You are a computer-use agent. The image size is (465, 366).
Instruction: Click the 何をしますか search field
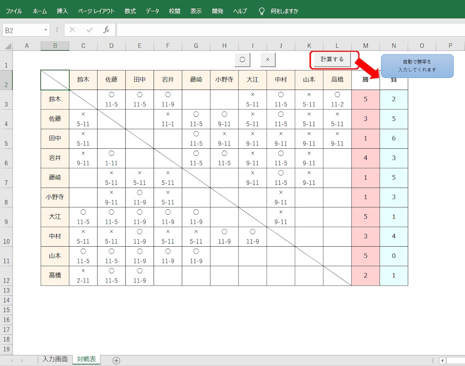(x=284, y=11)
